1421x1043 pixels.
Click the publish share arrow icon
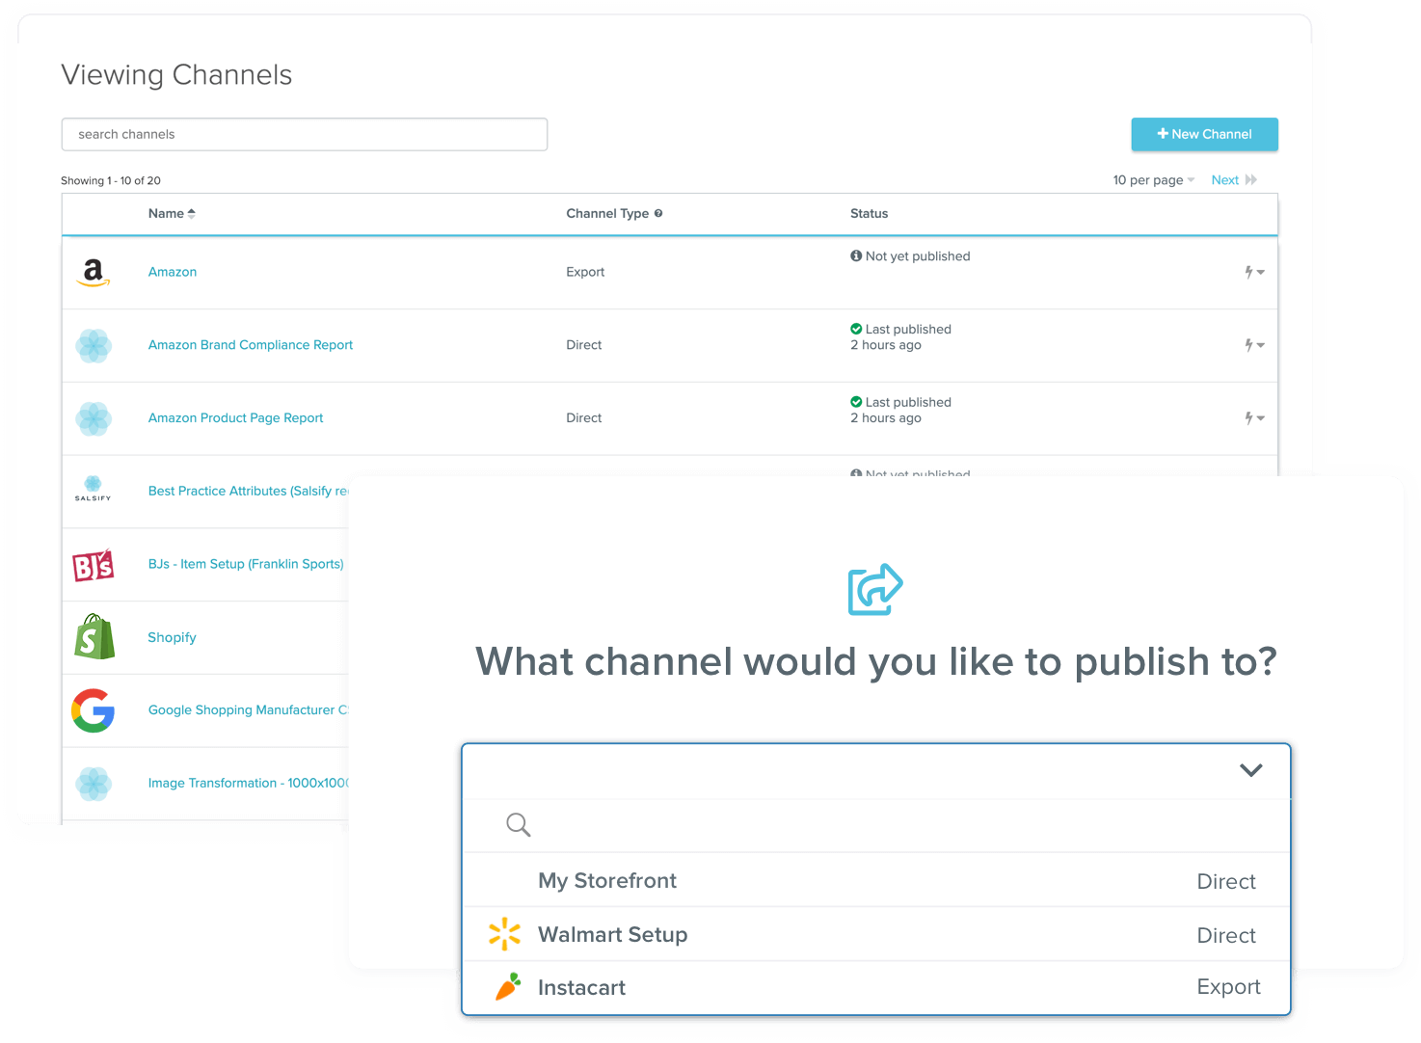click(x=874, y=589)
